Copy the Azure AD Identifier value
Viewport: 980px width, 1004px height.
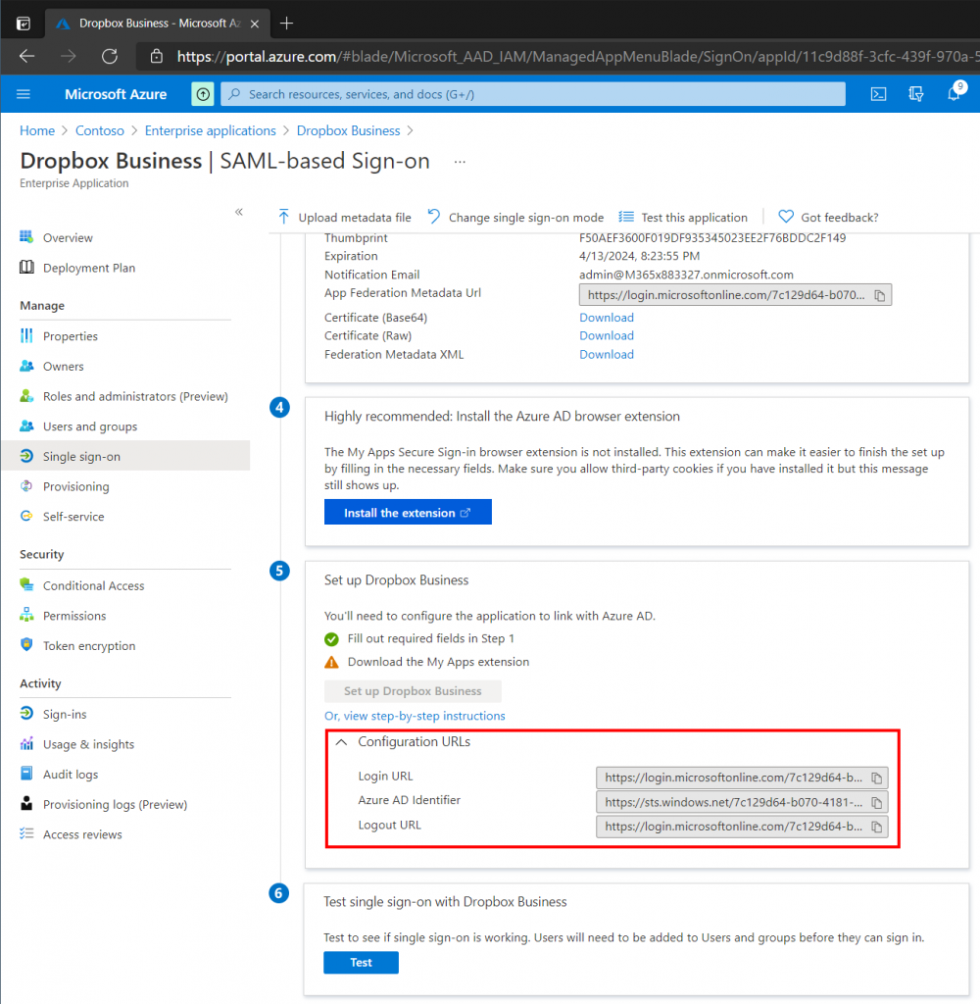point(877,802)
